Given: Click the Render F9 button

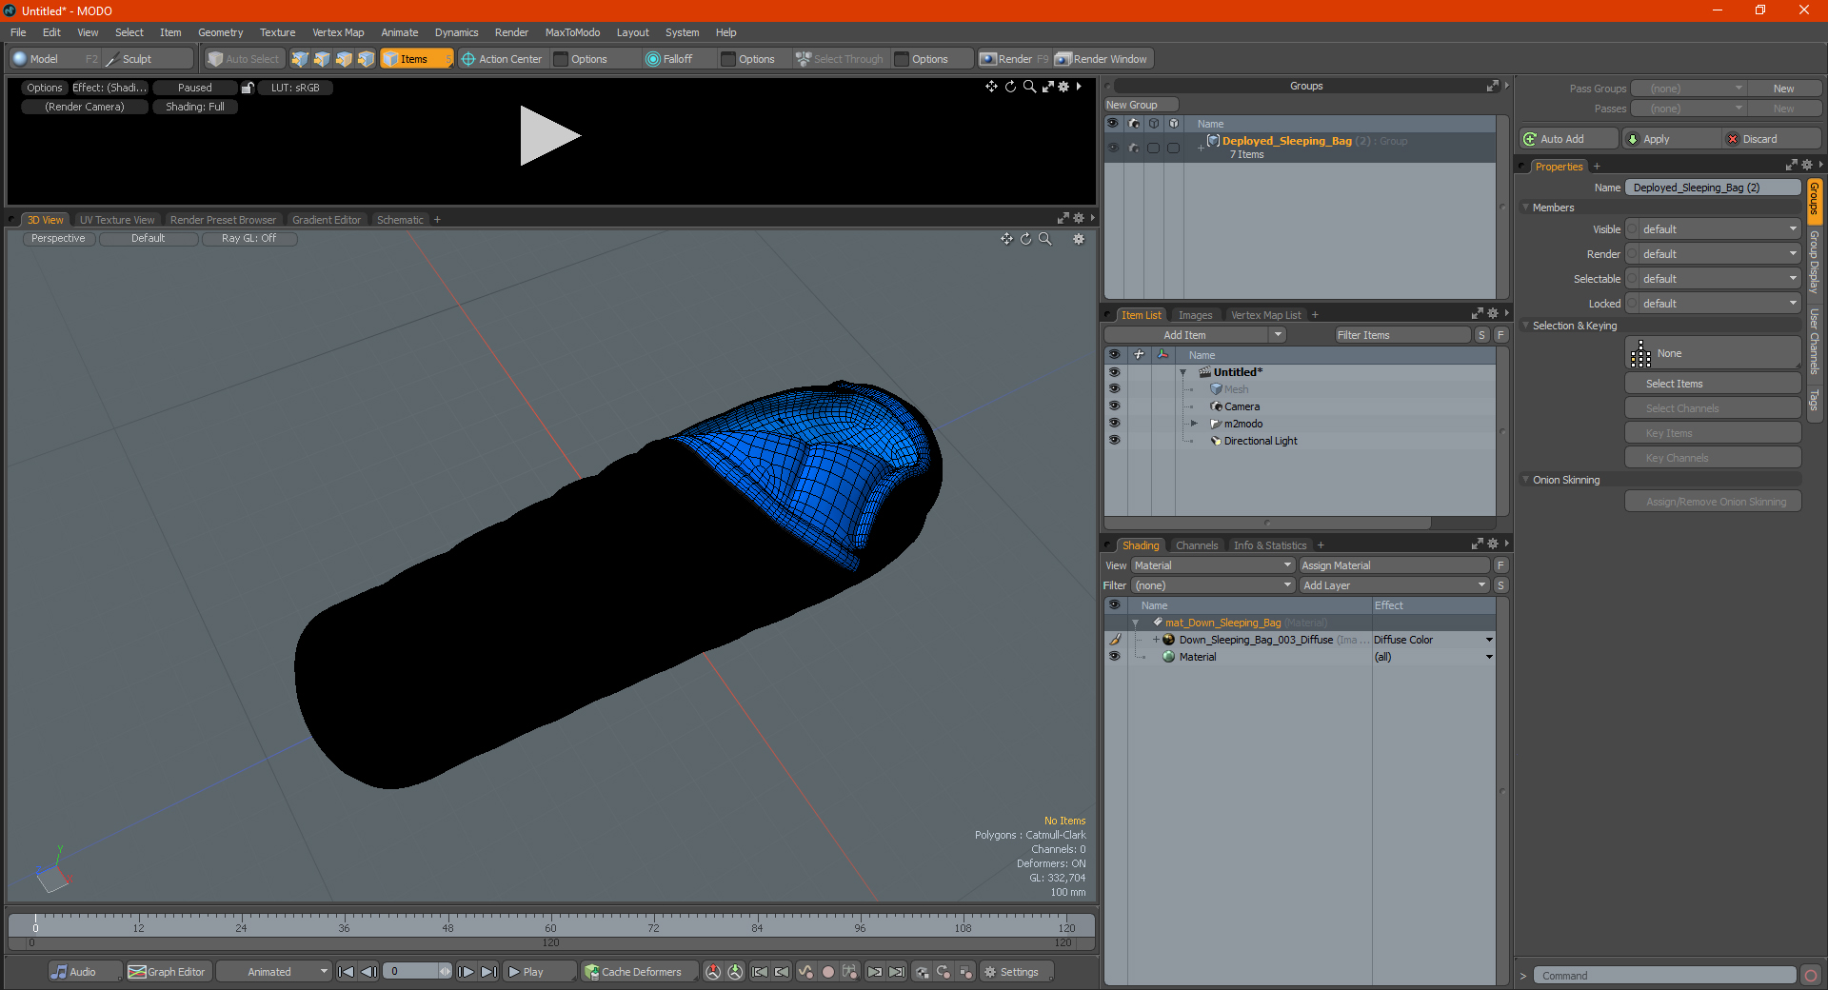Looking at the screenshot, I should [1014, 59].
